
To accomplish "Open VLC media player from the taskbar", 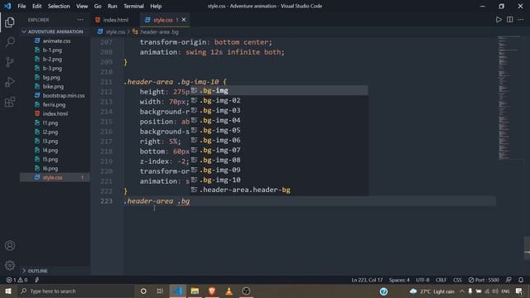I will (229, 291).
